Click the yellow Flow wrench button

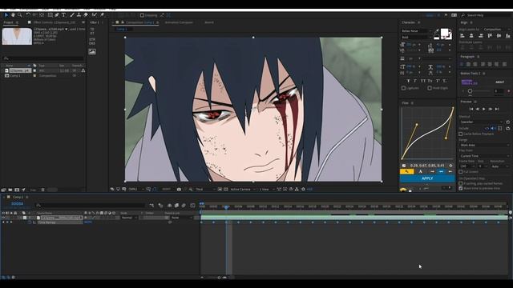point(406,171)
